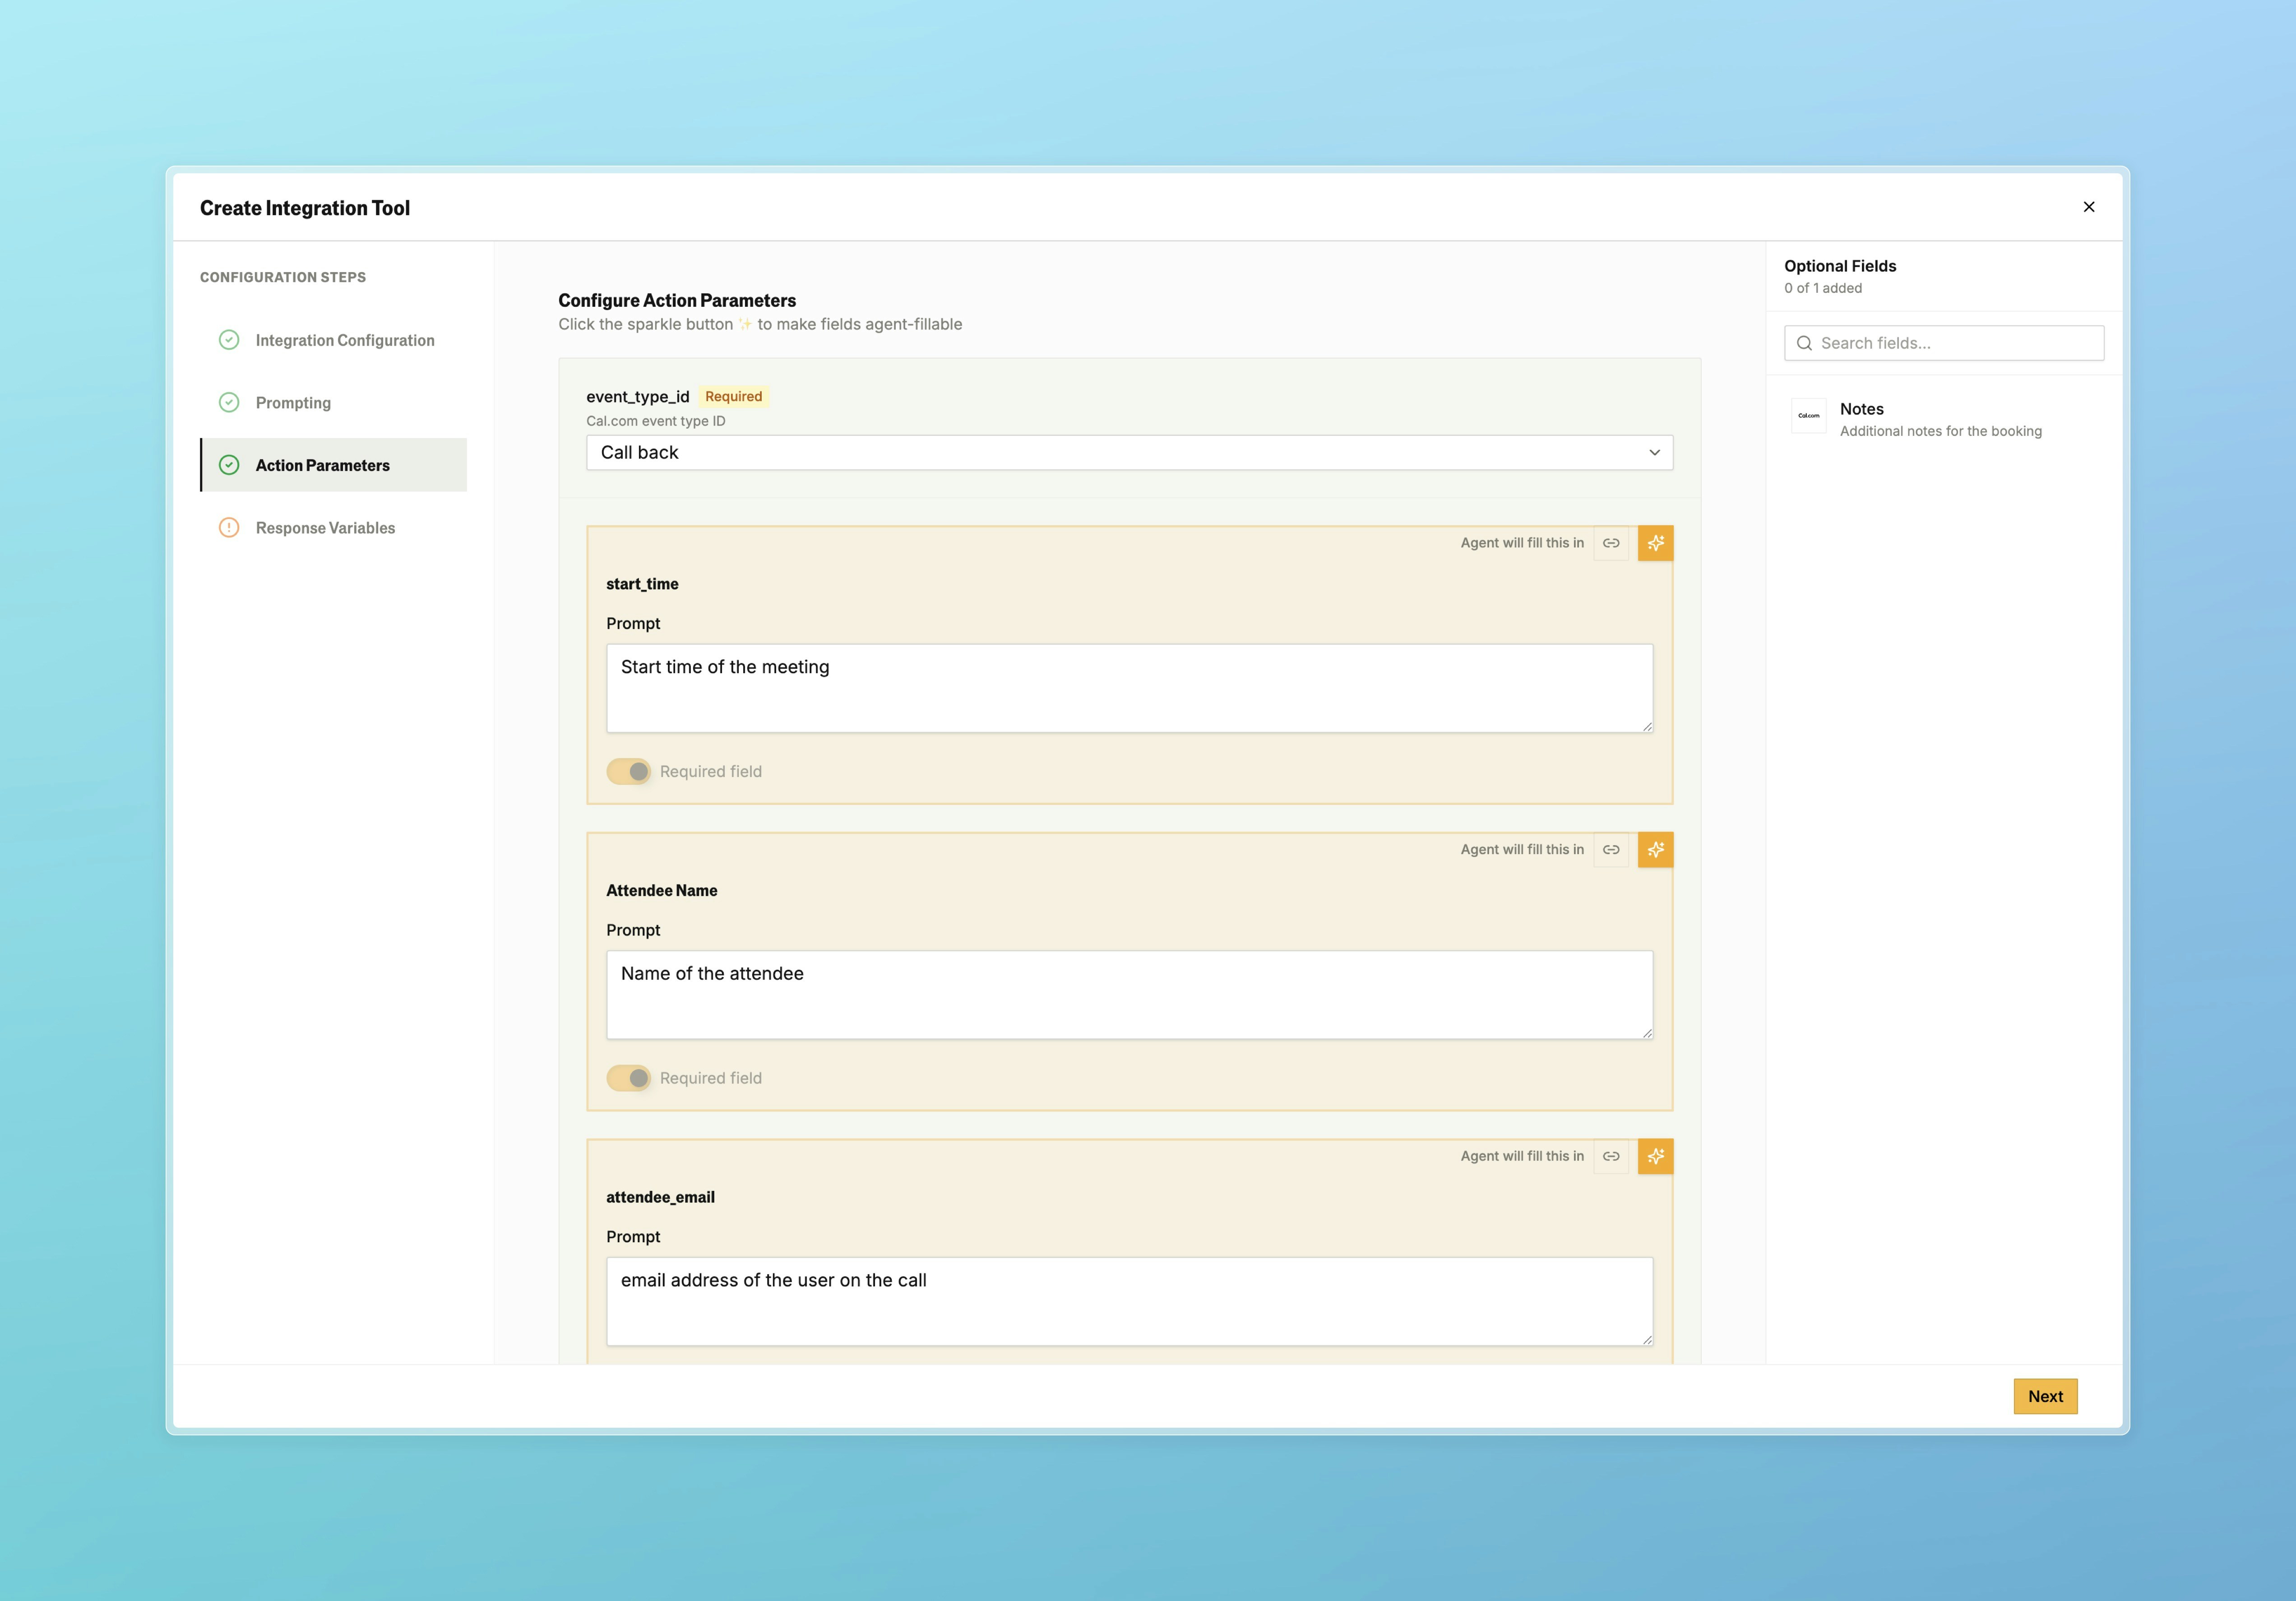Image resolution: width=2296 pixels, height=1601 pixels.
Task: Toggle Required field switch under Attendee Name
Action: 629,1078
